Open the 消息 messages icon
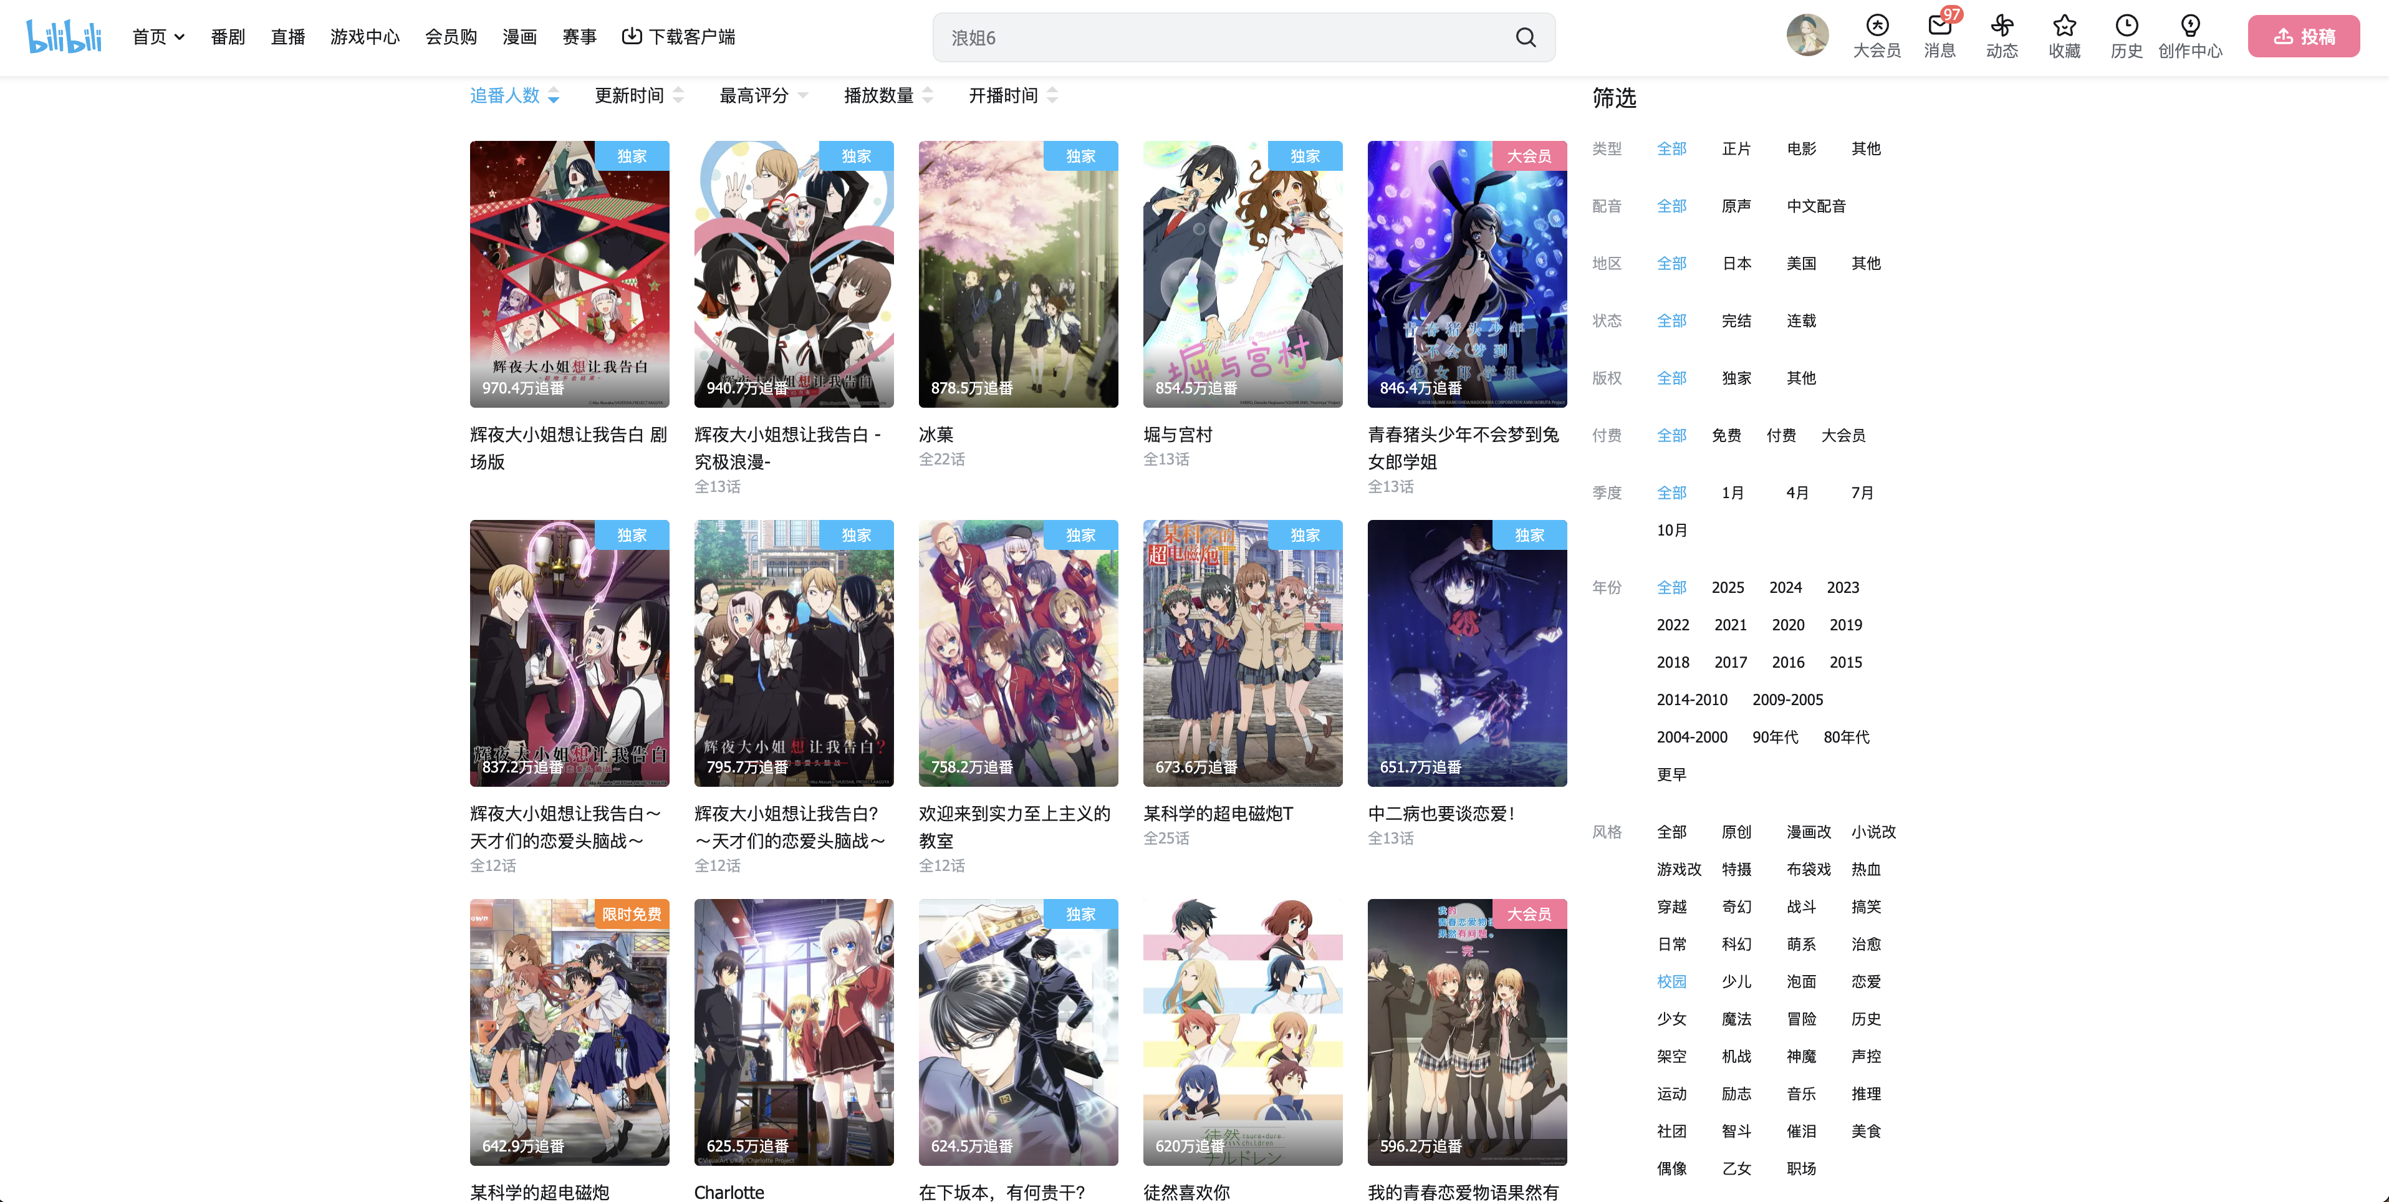 pos(1940,36)
